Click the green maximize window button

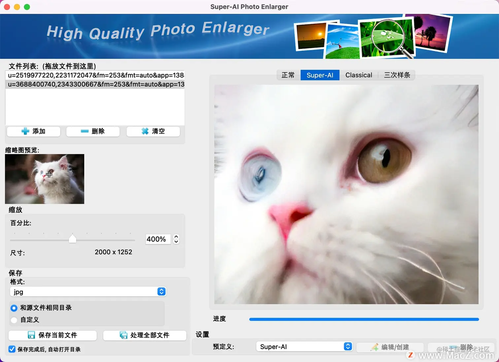pyautogui.click(x=27, y=7)
